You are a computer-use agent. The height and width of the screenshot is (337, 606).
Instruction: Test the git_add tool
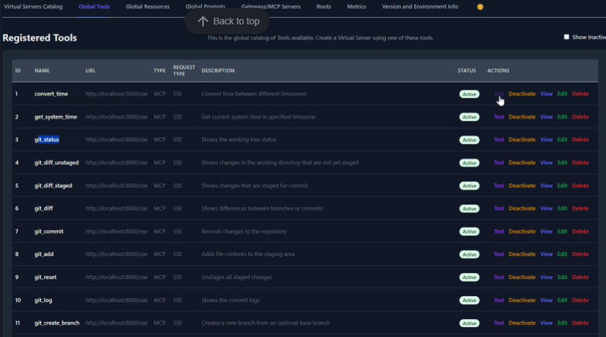[499, 254]
